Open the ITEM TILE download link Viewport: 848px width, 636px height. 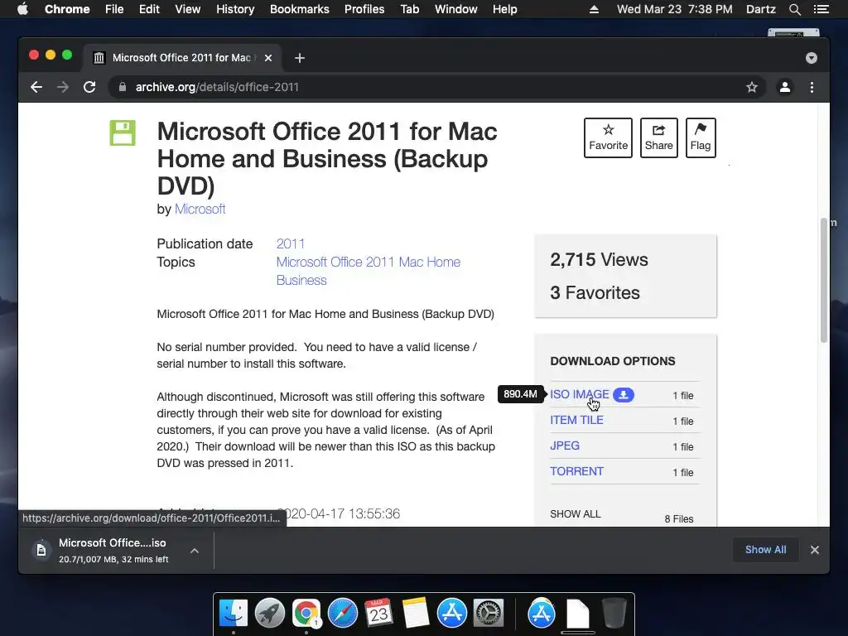[576, 420]
